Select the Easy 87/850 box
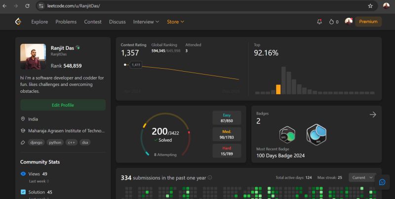Image resolution: width=395 pixels, height=199 pixels. click(x=227, y=118)
